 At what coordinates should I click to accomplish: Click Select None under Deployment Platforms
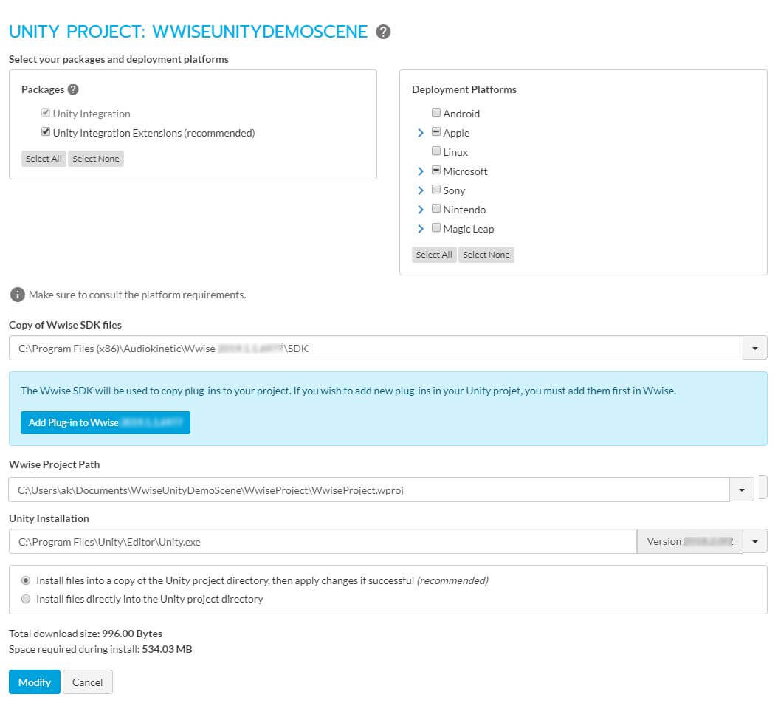[486, 255]
